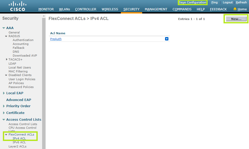Viewport: 249px width, 149px height.
Task: Click the New... button
Action: (x=236, y=19)
